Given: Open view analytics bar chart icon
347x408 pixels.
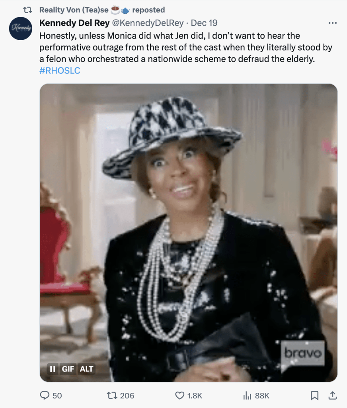Looking at the screenshot, I should pyautogui.click(x=247, y=396).
